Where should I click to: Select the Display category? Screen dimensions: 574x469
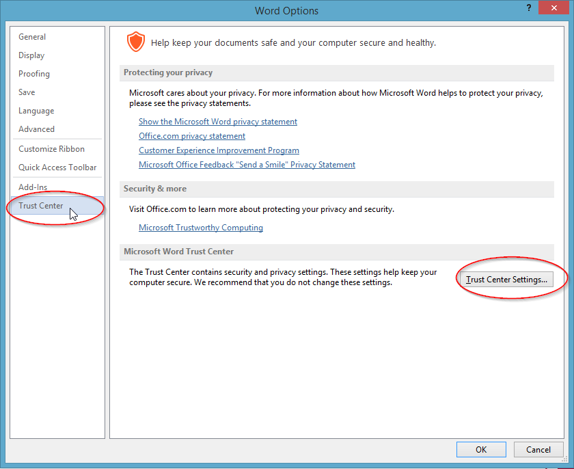point(31,55)
